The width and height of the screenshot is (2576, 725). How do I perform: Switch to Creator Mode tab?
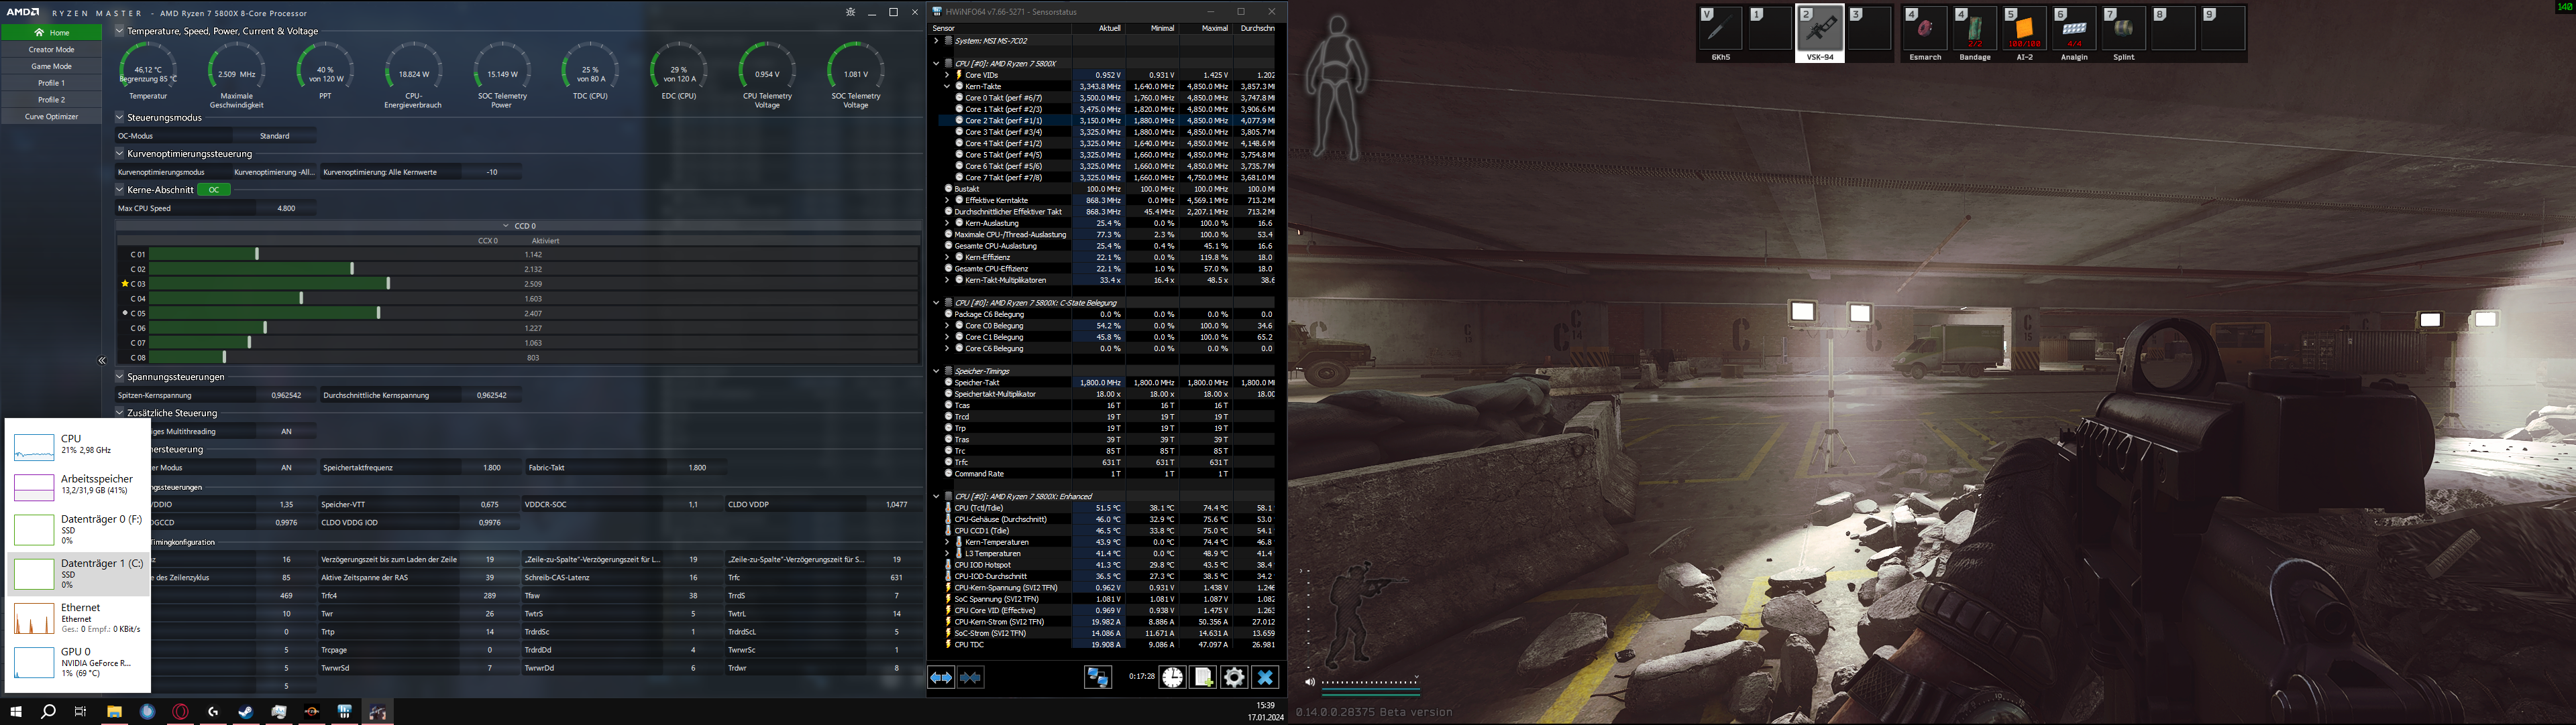click(x=51, y=49)
